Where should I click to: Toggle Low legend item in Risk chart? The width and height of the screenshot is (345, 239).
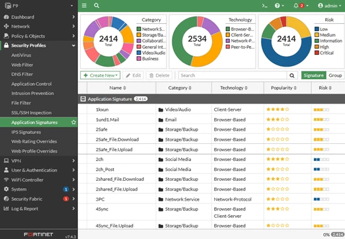tap(321, 29)
